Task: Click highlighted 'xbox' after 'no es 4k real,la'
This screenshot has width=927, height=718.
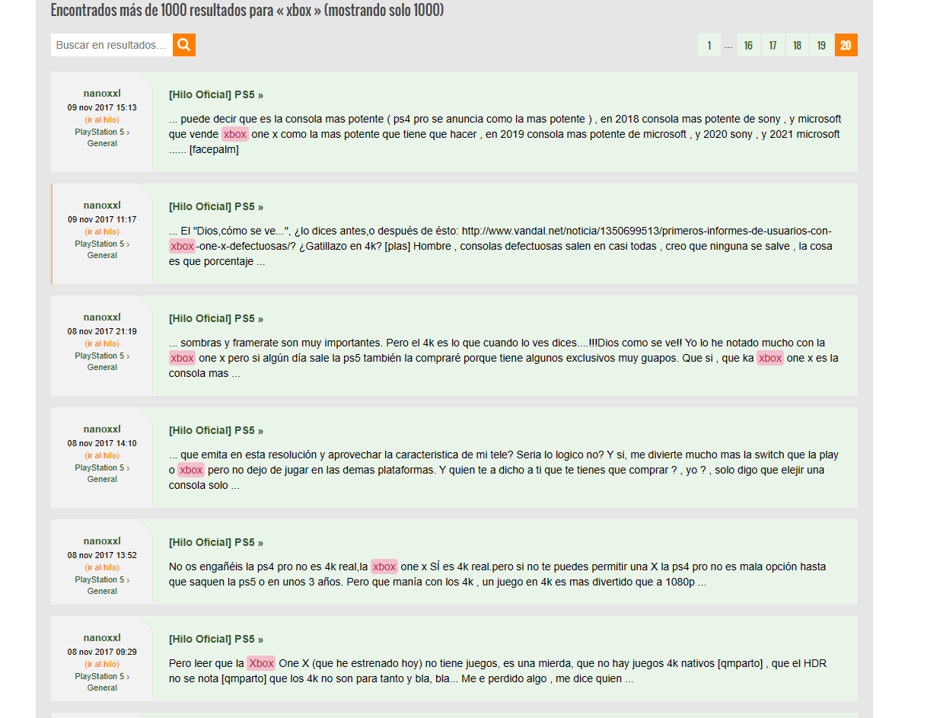Action: [384, 566]
